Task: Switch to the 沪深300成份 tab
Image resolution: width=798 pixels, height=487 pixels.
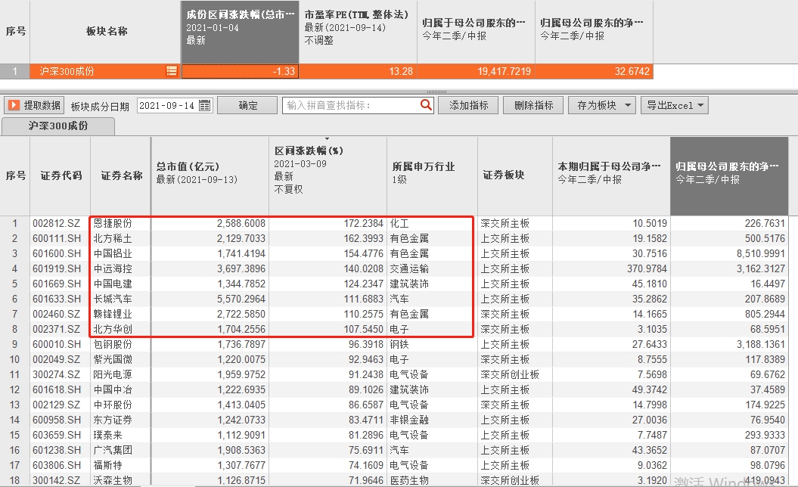Action: click(x=58, y=126)
